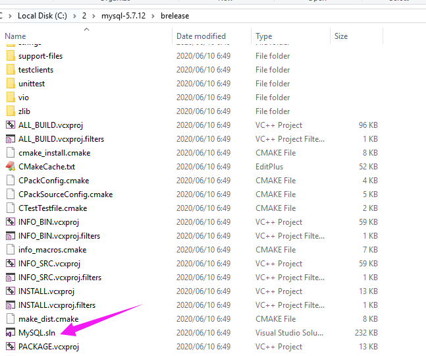Select the INSTALL.vcxproj file name
The width and height of the screenshot is (426, 356).
46,291
